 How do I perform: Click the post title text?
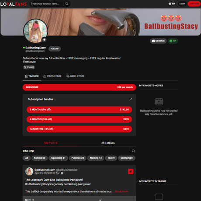pyautogui.click(x=54, y=180)
